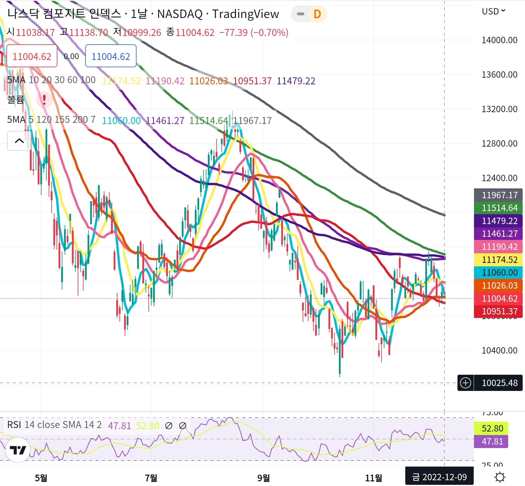Click the blue buy price 11004.62 button

pyautogui.click(x=111, y=56)
